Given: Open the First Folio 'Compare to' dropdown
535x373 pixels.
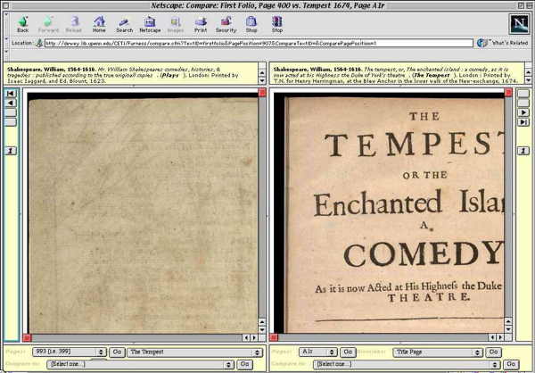Looking at the screenshot, I should tap(140, 364).
